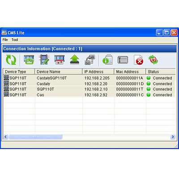This screenshot has height=179, width=179.
Task: Sort by IP Address column header
Action: tap(98, 72)
